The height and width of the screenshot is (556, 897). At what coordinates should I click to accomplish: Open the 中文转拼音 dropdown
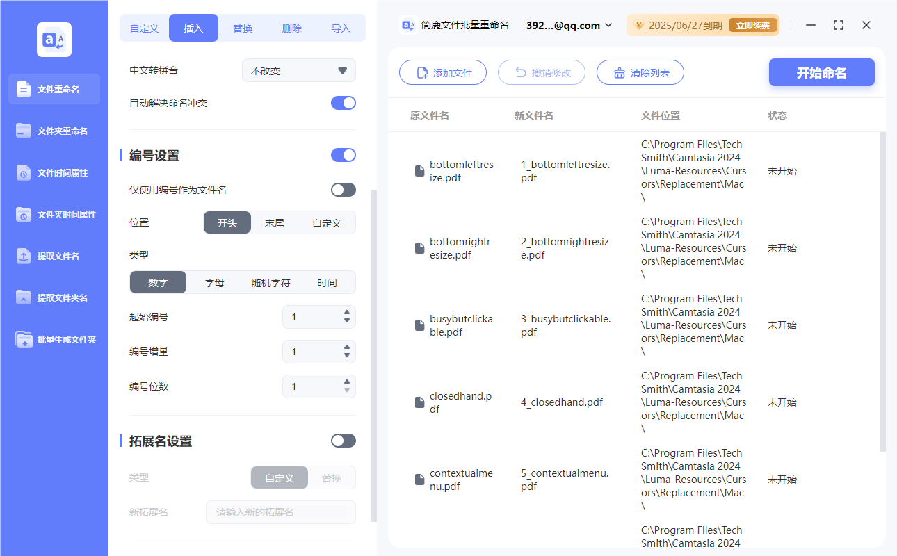298,70
